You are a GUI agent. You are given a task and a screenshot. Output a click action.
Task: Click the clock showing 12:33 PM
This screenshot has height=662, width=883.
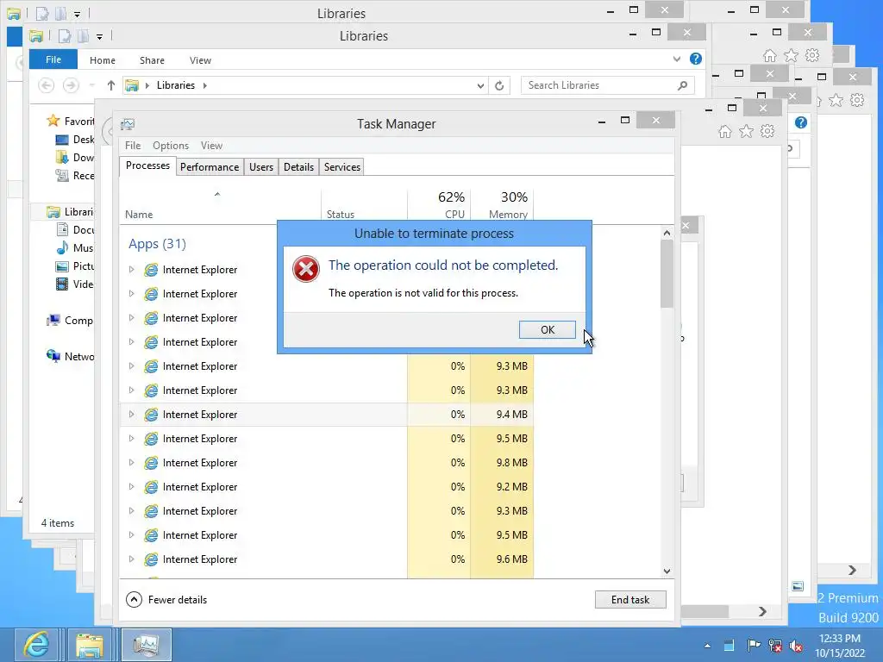click(x=839, y=639)
